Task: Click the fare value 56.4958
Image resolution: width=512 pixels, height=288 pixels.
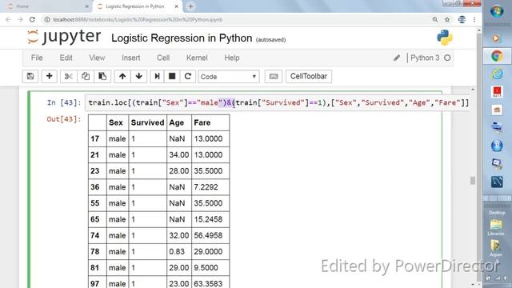Action: pyautogui.click(x=208, y=235)
